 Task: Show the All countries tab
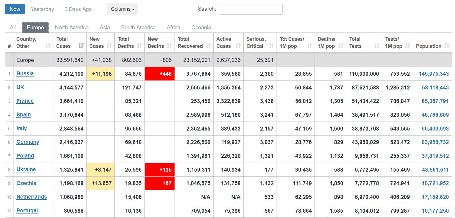(13, 27)
